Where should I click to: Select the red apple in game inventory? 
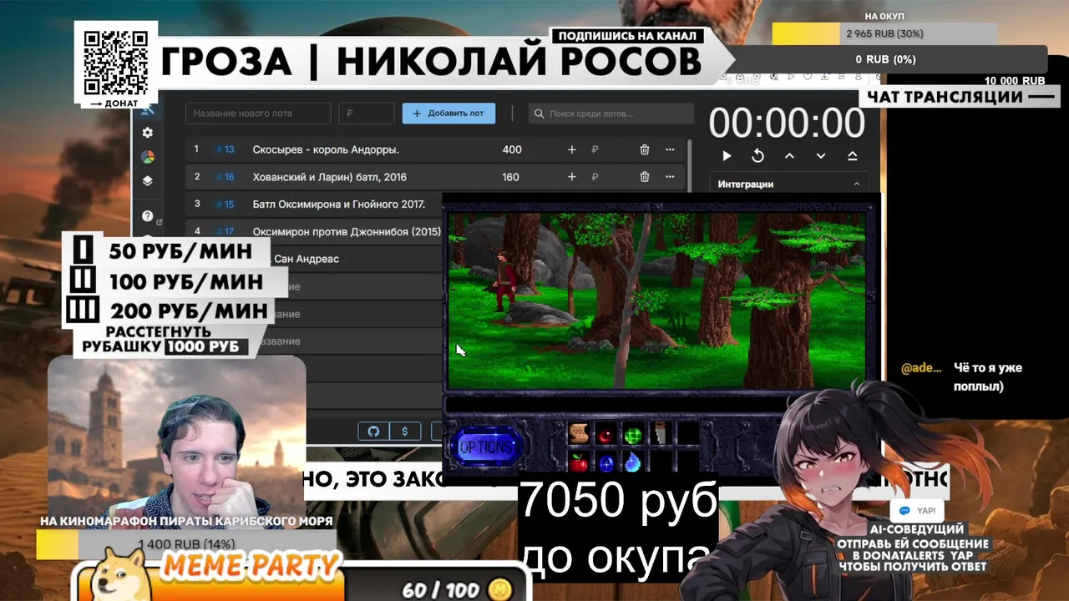[579, 462]
